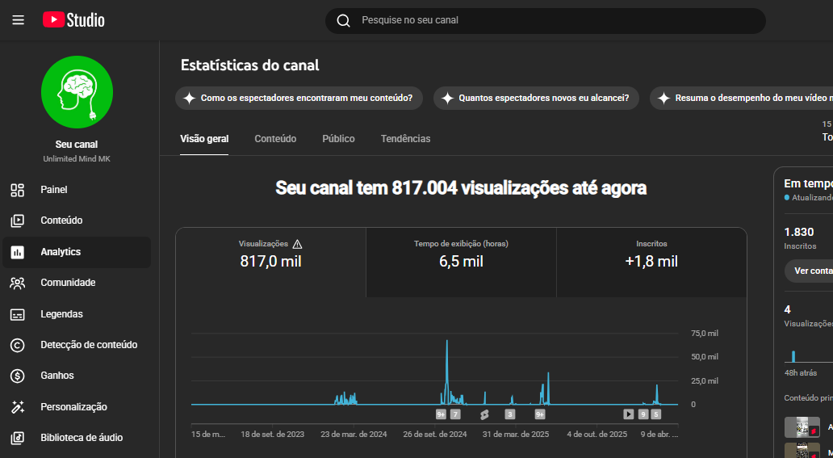
Task: Open Biblioteca de áudio section
Action: point(77,438)
